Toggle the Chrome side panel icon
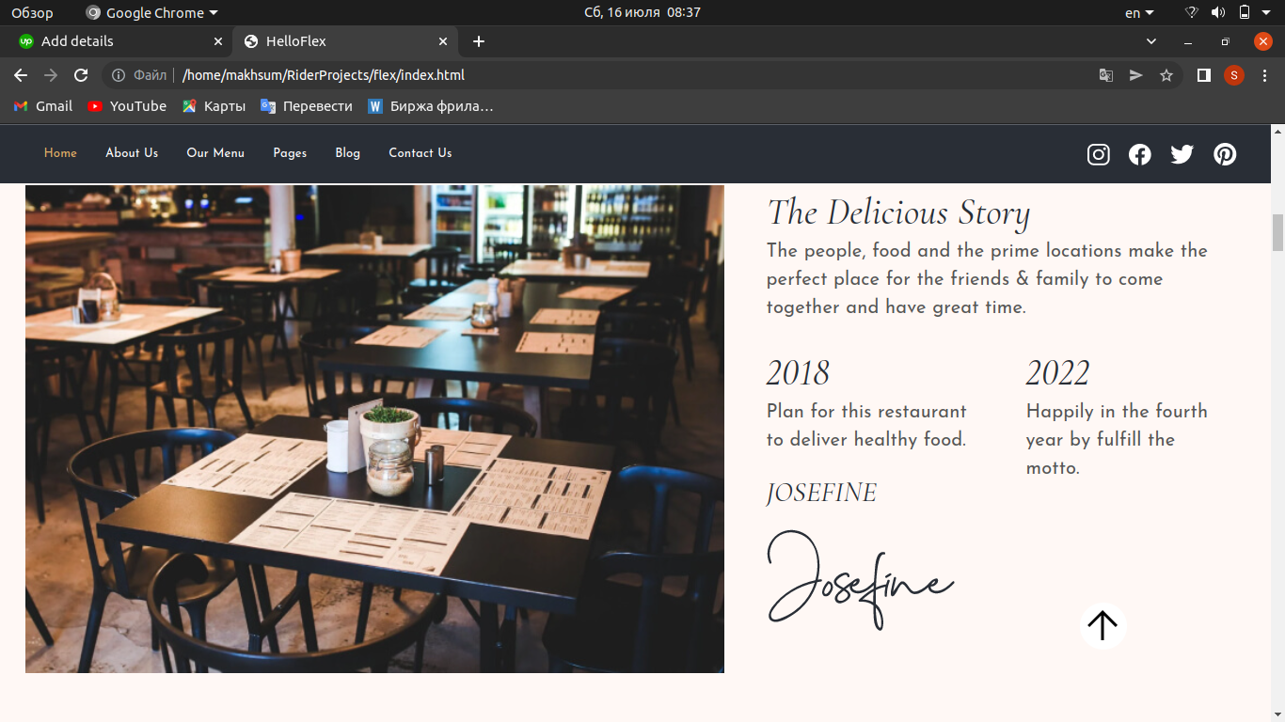1285x722 pixels. (1203, 75)
